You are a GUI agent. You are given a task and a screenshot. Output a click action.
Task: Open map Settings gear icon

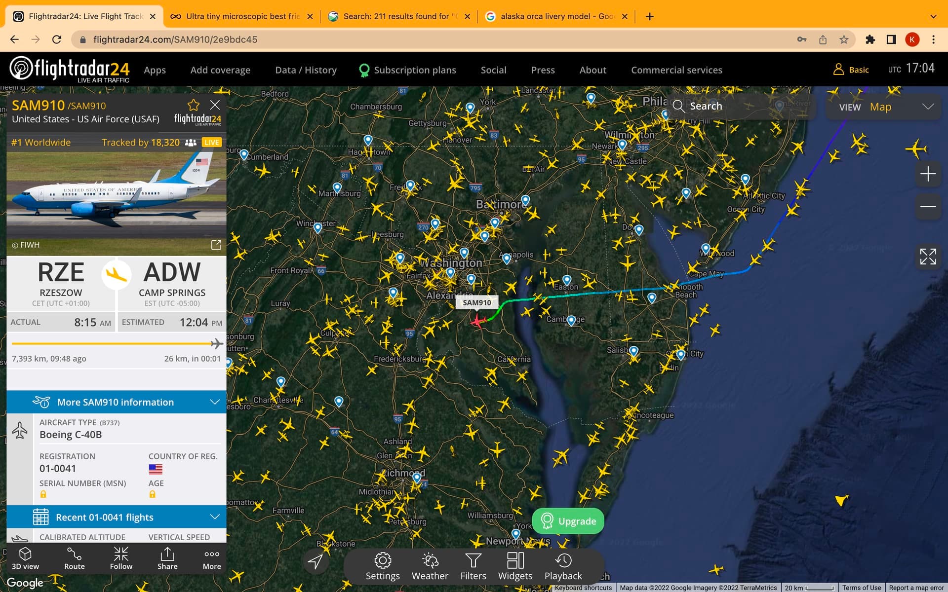[x=383, y=566]
